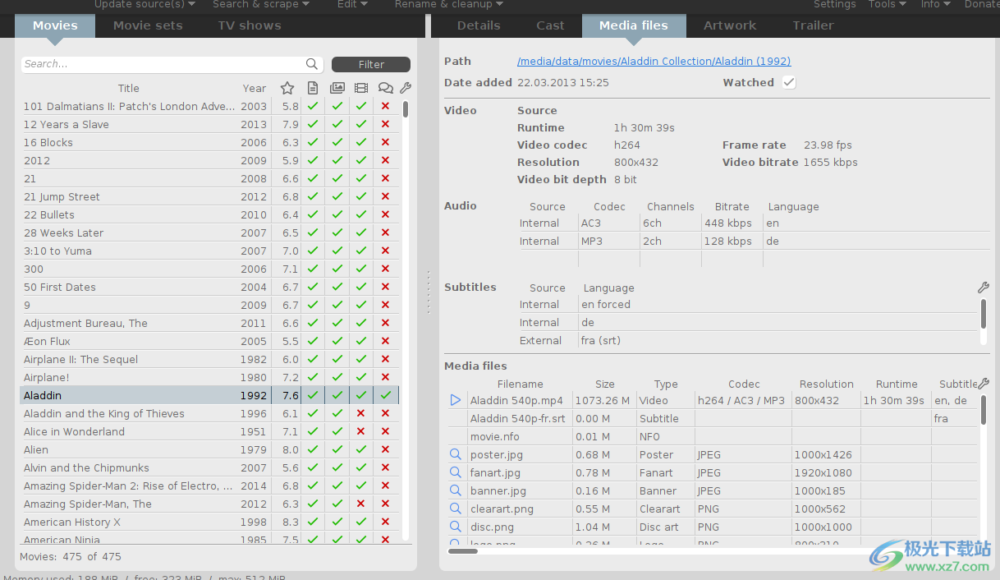Open the Artwork tab
Screen dimensions: 1000x580
(730, 25)
